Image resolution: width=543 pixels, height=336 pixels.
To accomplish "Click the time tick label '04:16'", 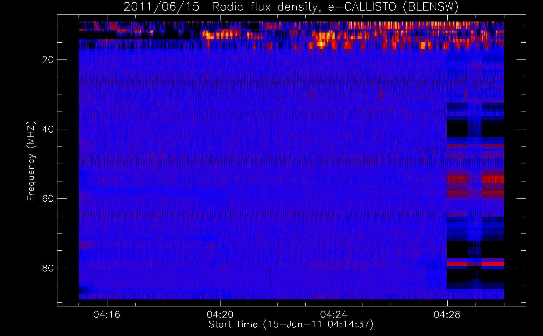I will click(x=107, y=315).
